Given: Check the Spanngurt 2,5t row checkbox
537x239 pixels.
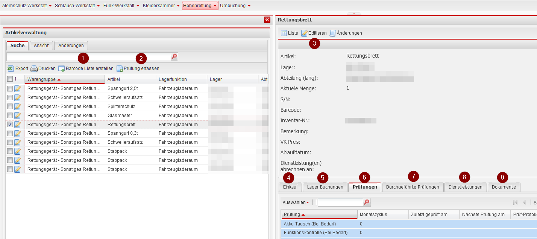Looking at the screenshot, I should click(10, 88).
